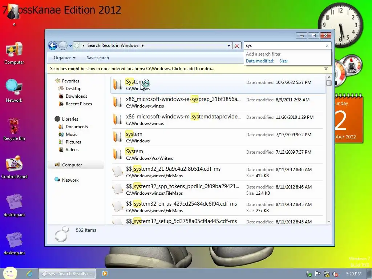This screenshot has width=372, height=279.
Task: Click 'sys - Search Results' taskbar button
Action: 67,274
